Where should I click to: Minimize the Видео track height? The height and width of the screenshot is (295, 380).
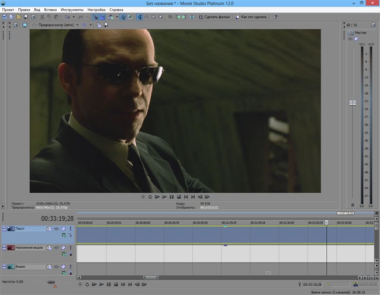point(4,266)
